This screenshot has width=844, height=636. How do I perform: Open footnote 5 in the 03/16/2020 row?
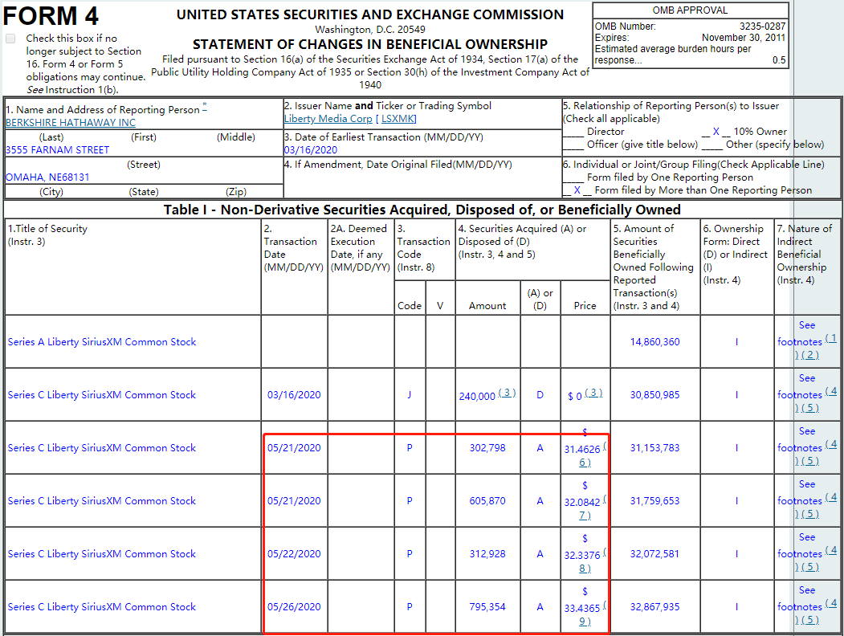[x=809, y=408]
